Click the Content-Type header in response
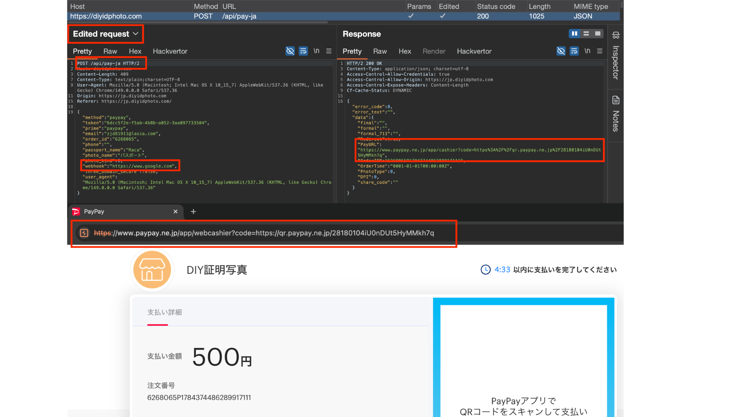742x417 pixels. click(x=408, y=69)
